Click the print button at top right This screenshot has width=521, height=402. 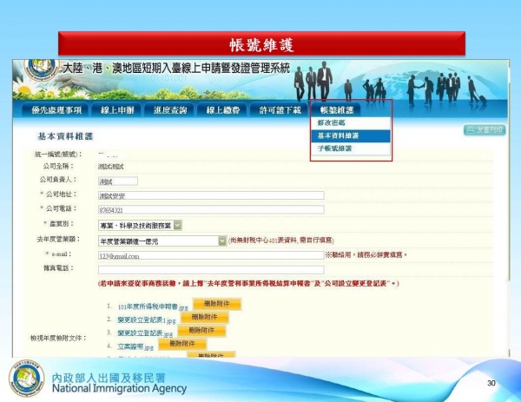(483, 130)
